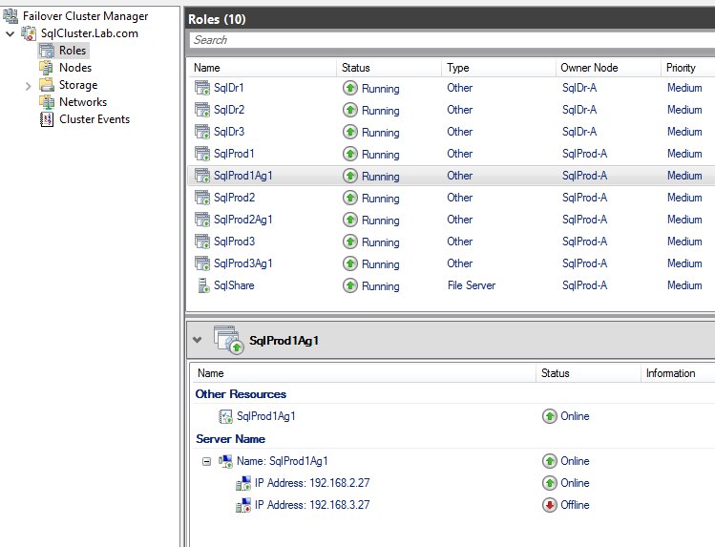Sort roles by Type column header
715x547 pixels.
point(498,68)
